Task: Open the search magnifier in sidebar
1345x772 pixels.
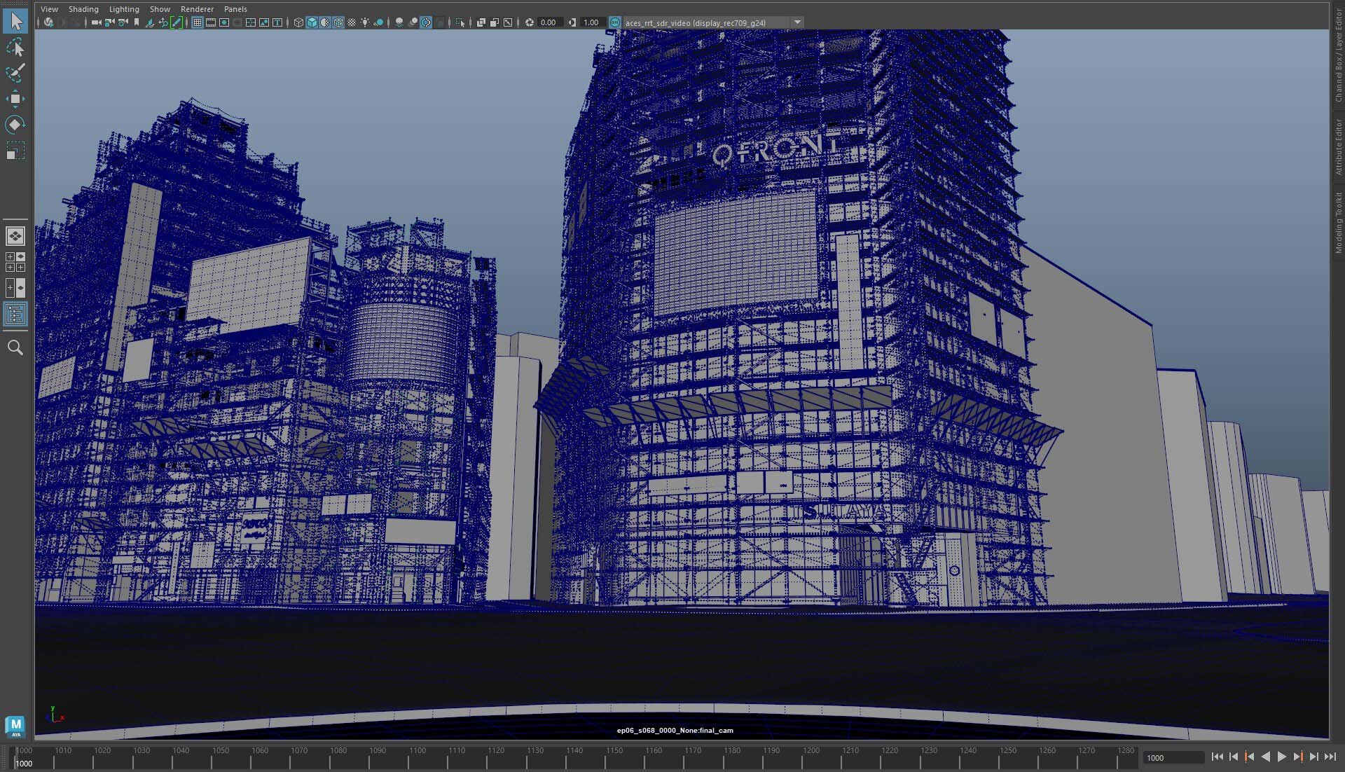Action: [x=15, y=348]
